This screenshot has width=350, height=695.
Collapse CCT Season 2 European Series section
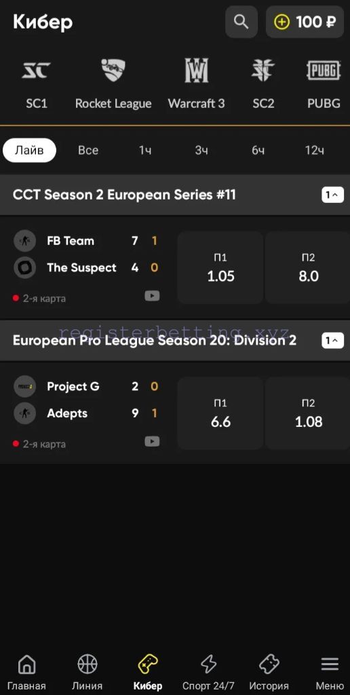[333, 195]
